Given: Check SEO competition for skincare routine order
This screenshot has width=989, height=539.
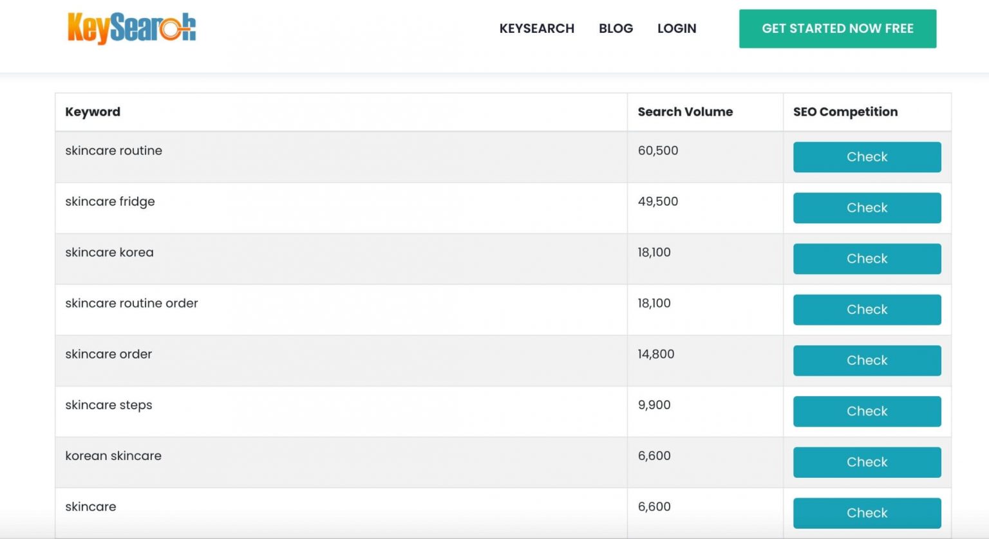Looking at the screenshot, I should 867,309.
